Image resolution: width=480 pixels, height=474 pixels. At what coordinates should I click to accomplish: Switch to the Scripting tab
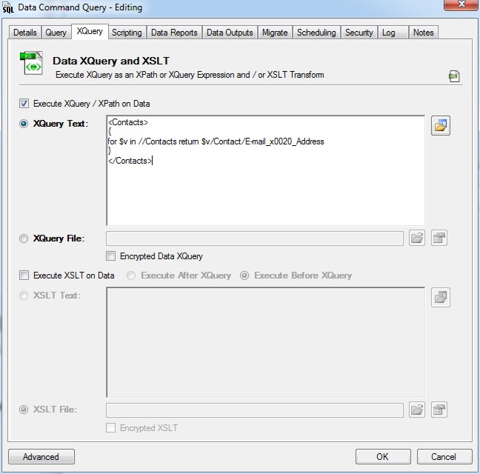(x=127, y=33)
